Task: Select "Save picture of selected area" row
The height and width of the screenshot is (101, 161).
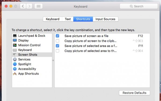Action: 102,46
